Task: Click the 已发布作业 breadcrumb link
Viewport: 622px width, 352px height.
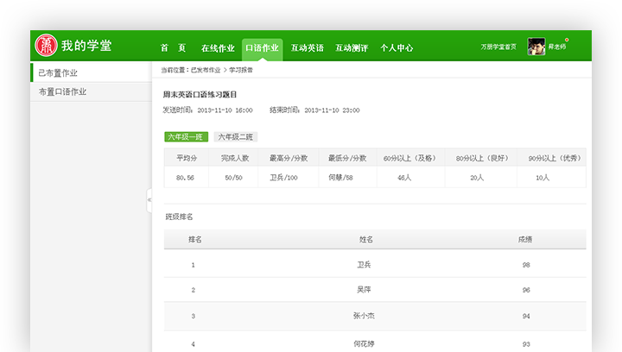Action: point(206,68)
